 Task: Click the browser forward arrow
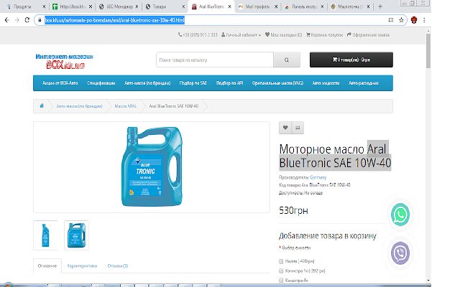click(x=17, y=20)
